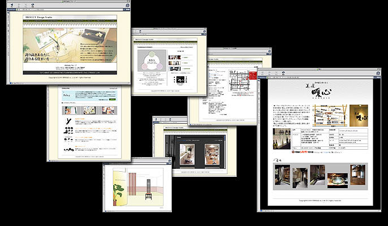This screenshot has height=226, width=388.
Task: Click Stop button in the 暖心 restaurant window
Action: point(276,73)
